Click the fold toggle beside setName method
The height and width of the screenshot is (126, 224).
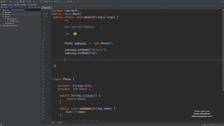[51, 109]
